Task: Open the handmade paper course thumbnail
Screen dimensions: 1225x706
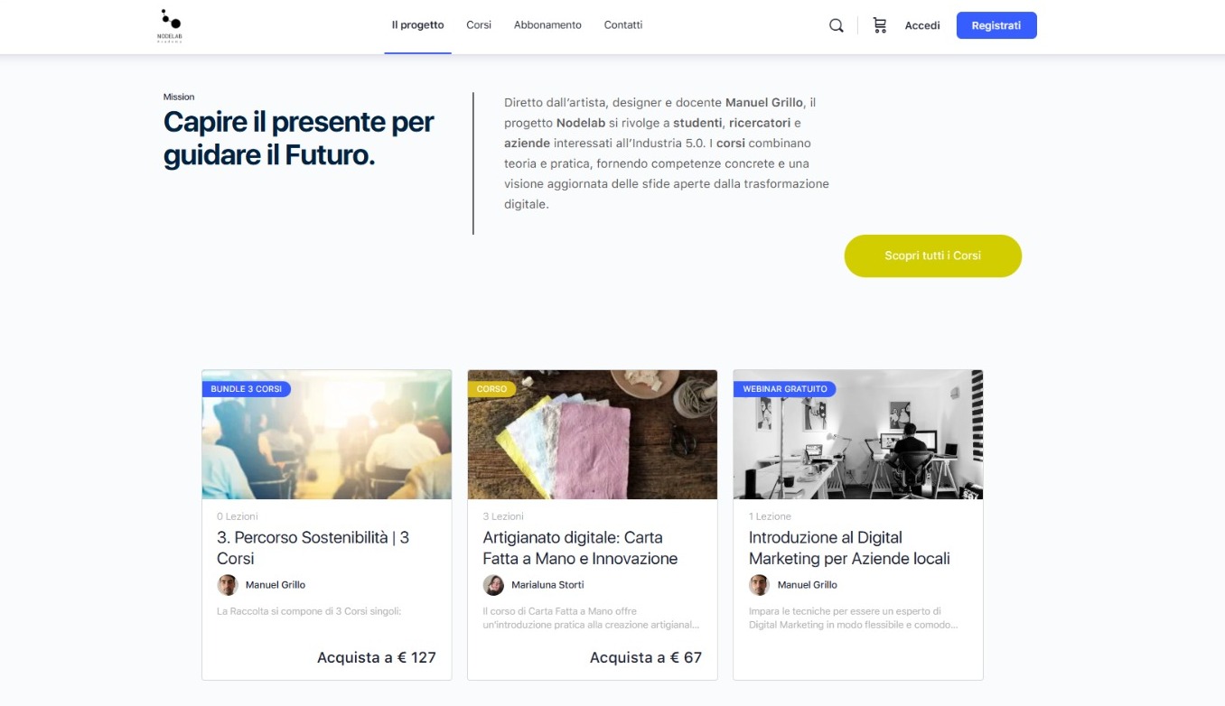Action: (593, 434)
